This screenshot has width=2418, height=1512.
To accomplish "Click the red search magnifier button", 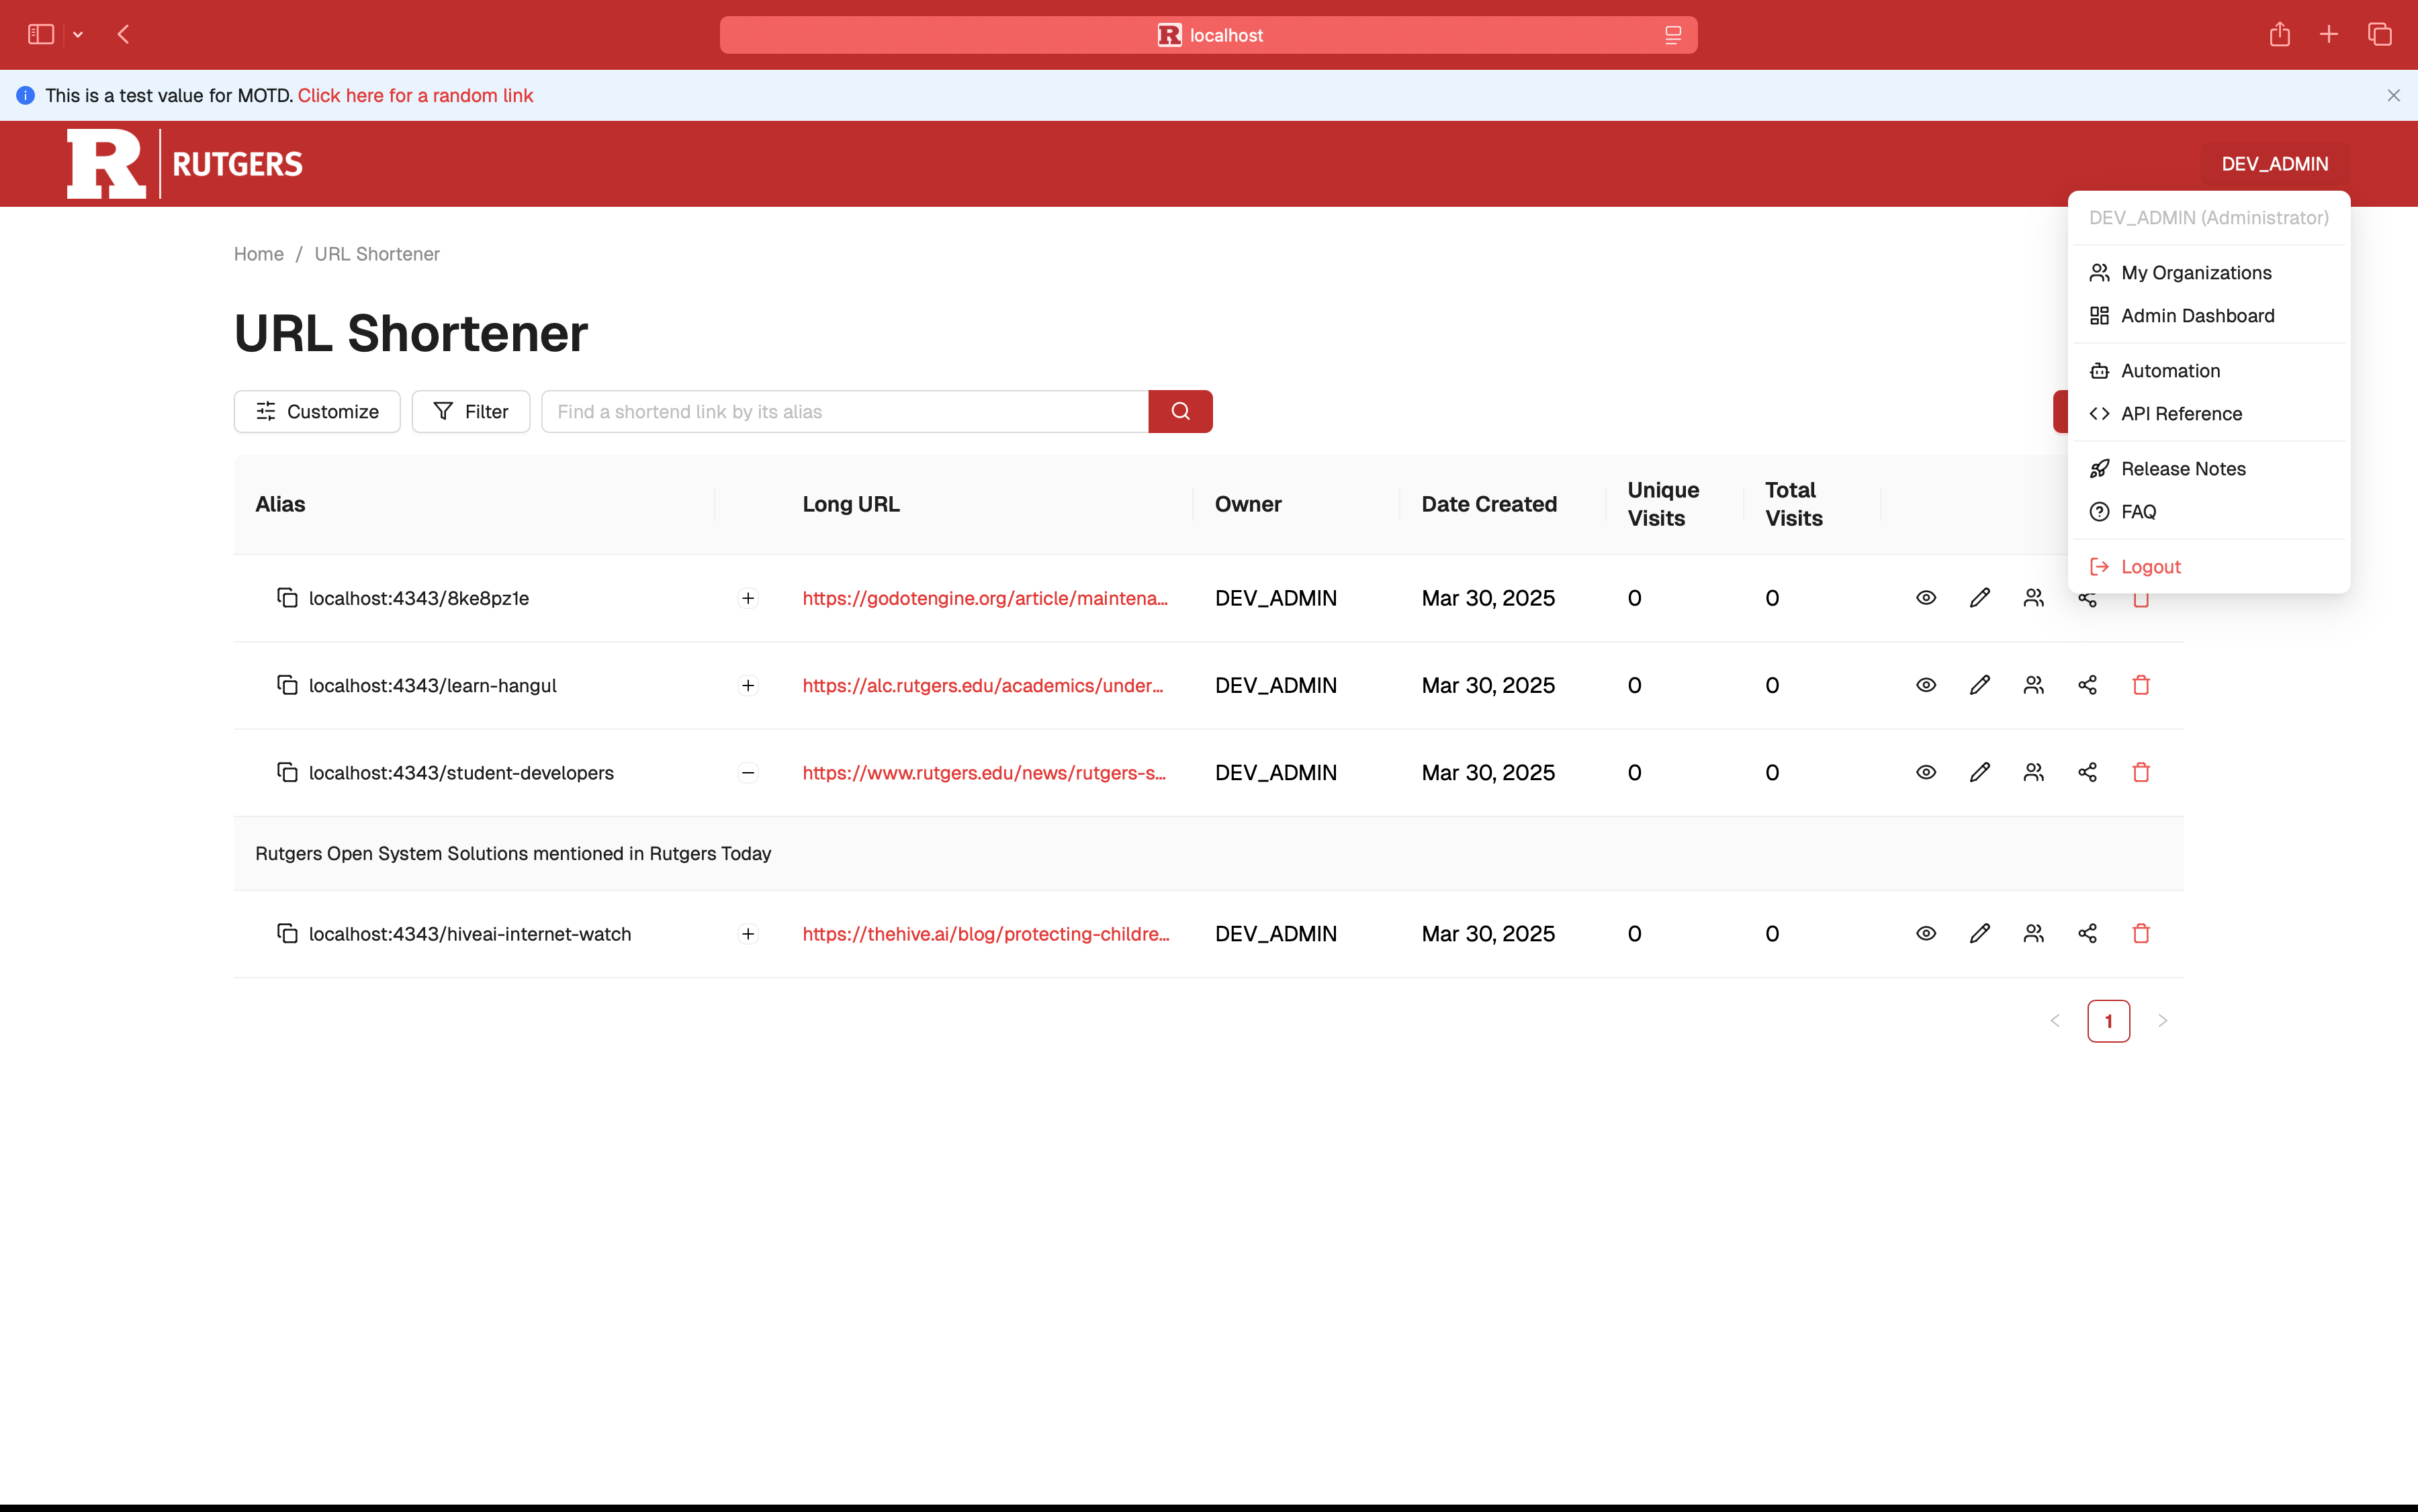I will click(x=1179, y=411).
